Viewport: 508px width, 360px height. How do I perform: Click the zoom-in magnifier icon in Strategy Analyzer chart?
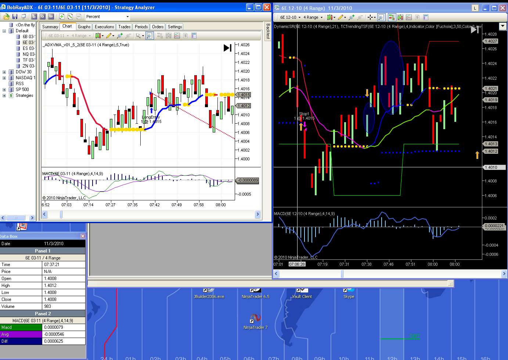pos(120,36)
